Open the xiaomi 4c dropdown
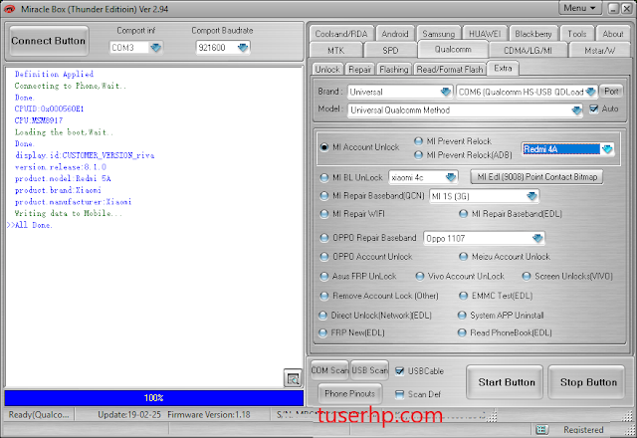Image resolution: width=637 pixels, height=438 pixels. (451, 177)
